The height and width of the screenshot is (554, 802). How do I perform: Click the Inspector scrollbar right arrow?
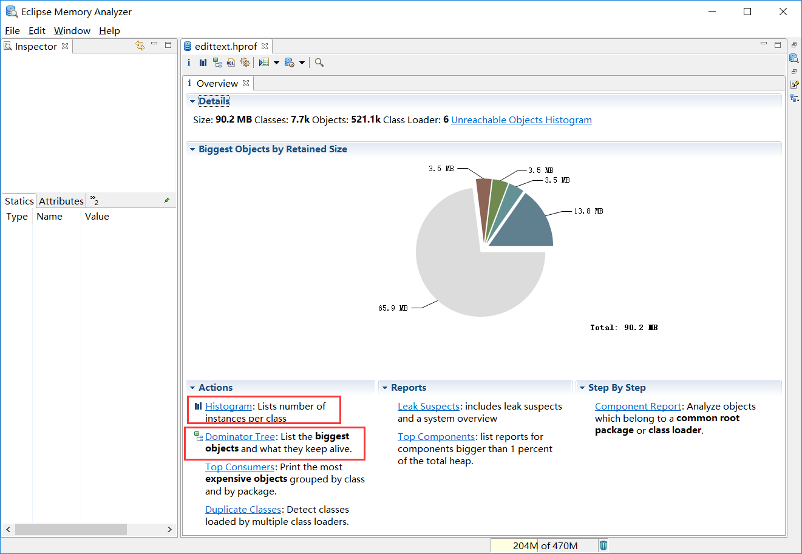(169, 529)
